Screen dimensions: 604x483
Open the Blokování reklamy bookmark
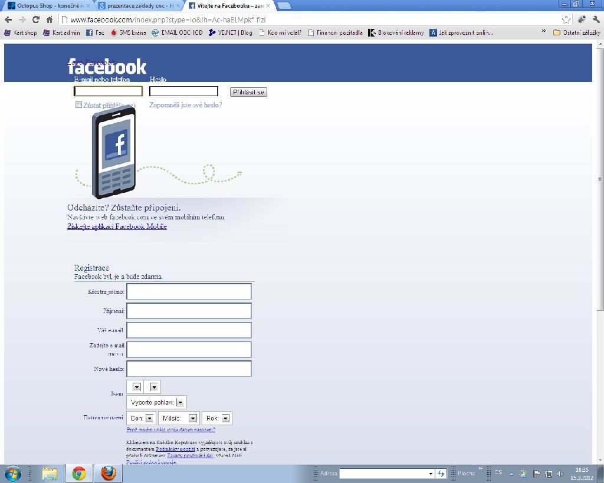pos(396,33)
